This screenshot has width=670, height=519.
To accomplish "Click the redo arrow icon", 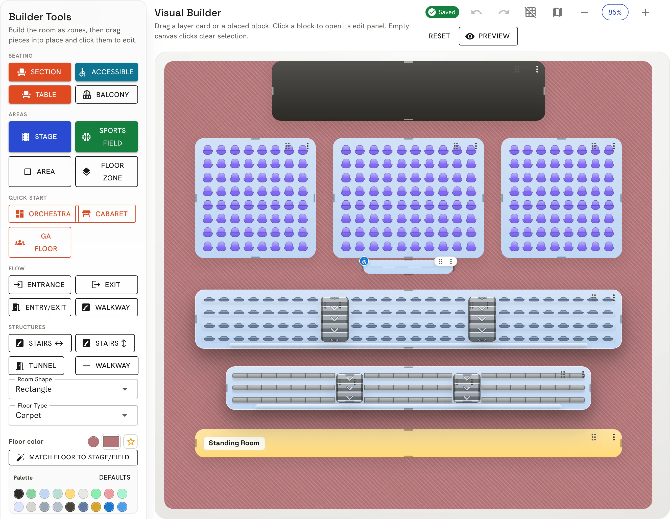I will click(504, 12).
